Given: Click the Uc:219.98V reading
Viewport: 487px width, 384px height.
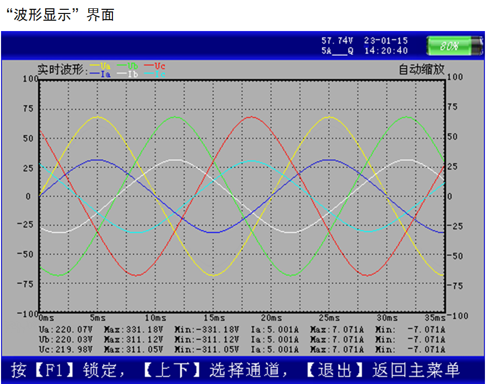Looking at the screenshot, I should click(x=66, y=349).
